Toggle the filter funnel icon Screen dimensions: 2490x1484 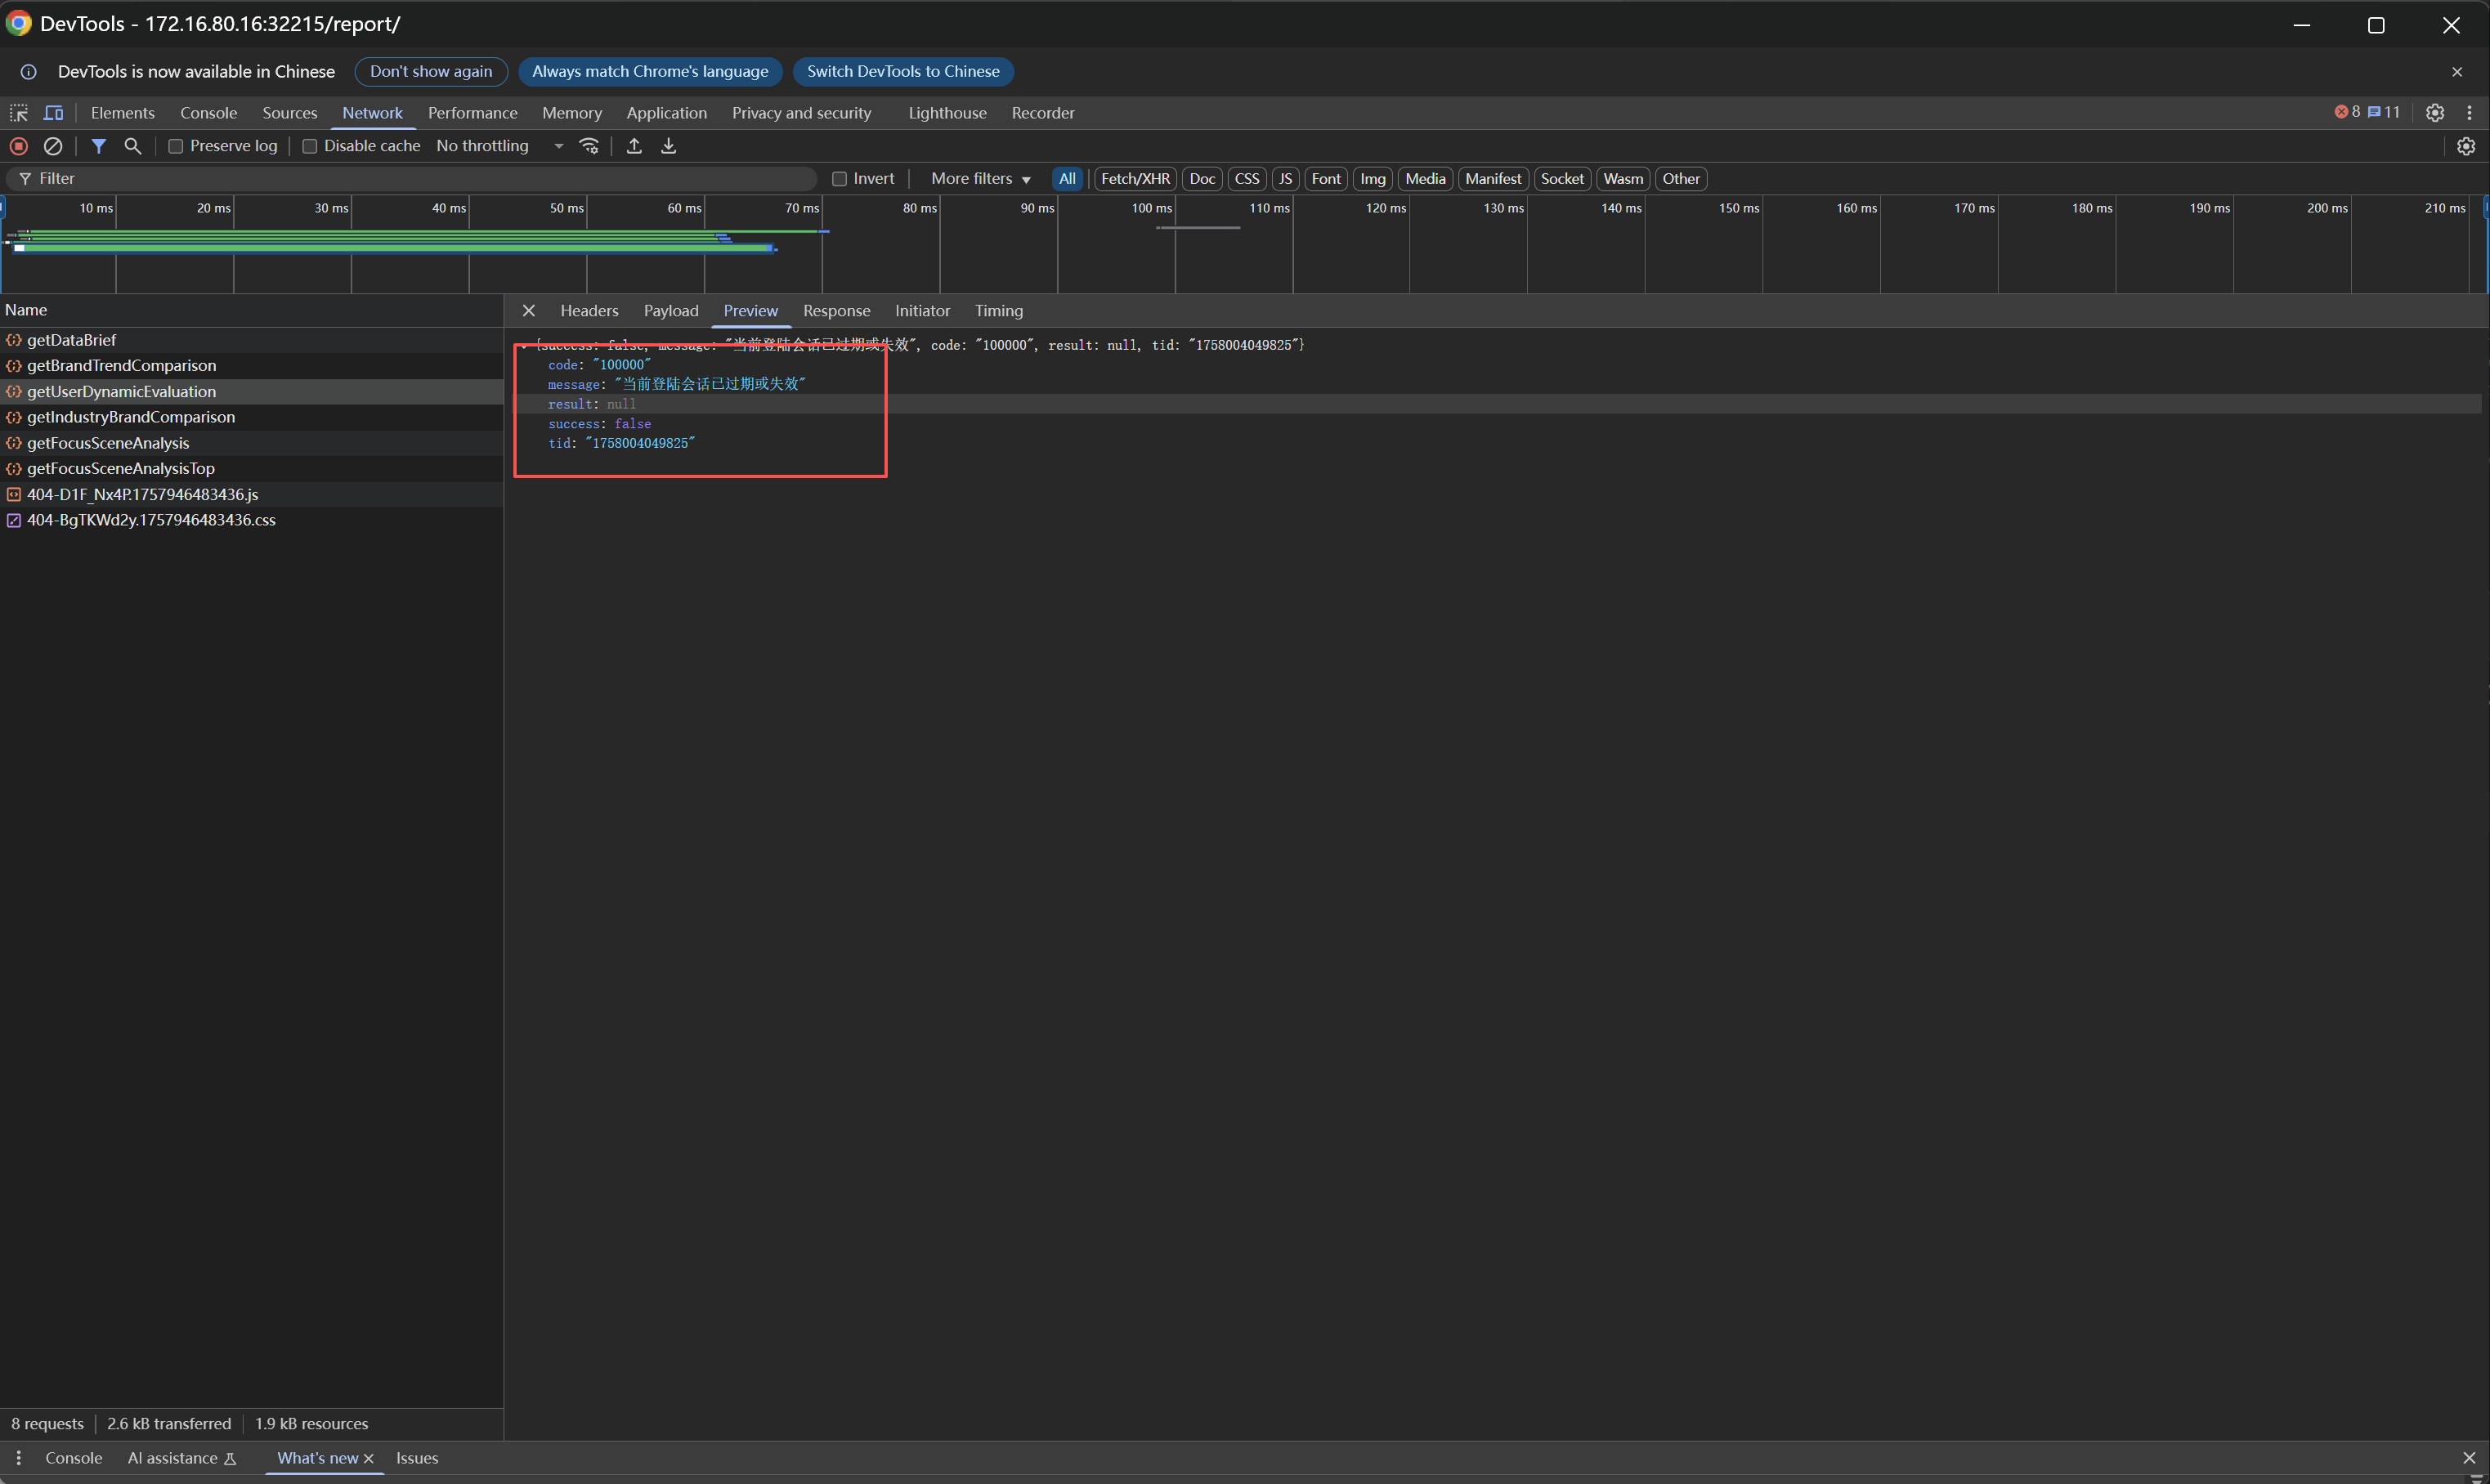click(98, 146)
